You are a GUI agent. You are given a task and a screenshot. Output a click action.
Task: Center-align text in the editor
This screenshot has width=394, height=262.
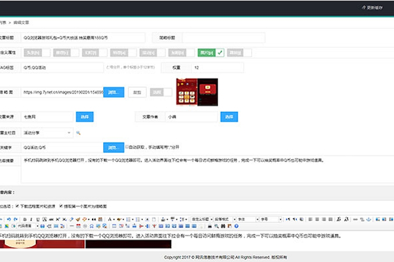point(317,219)
